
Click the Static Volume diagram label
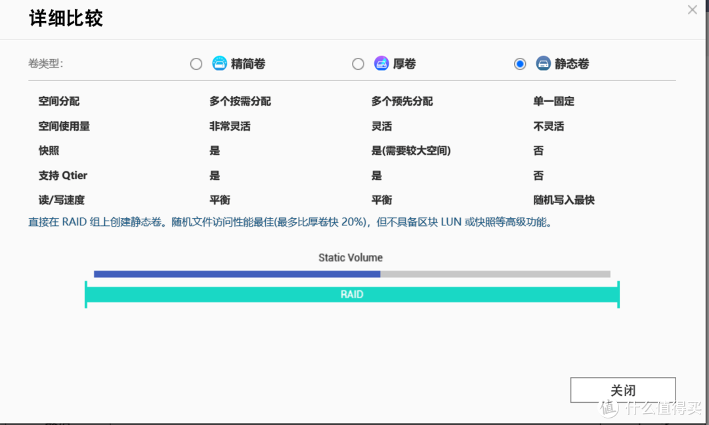coord(351,257)
